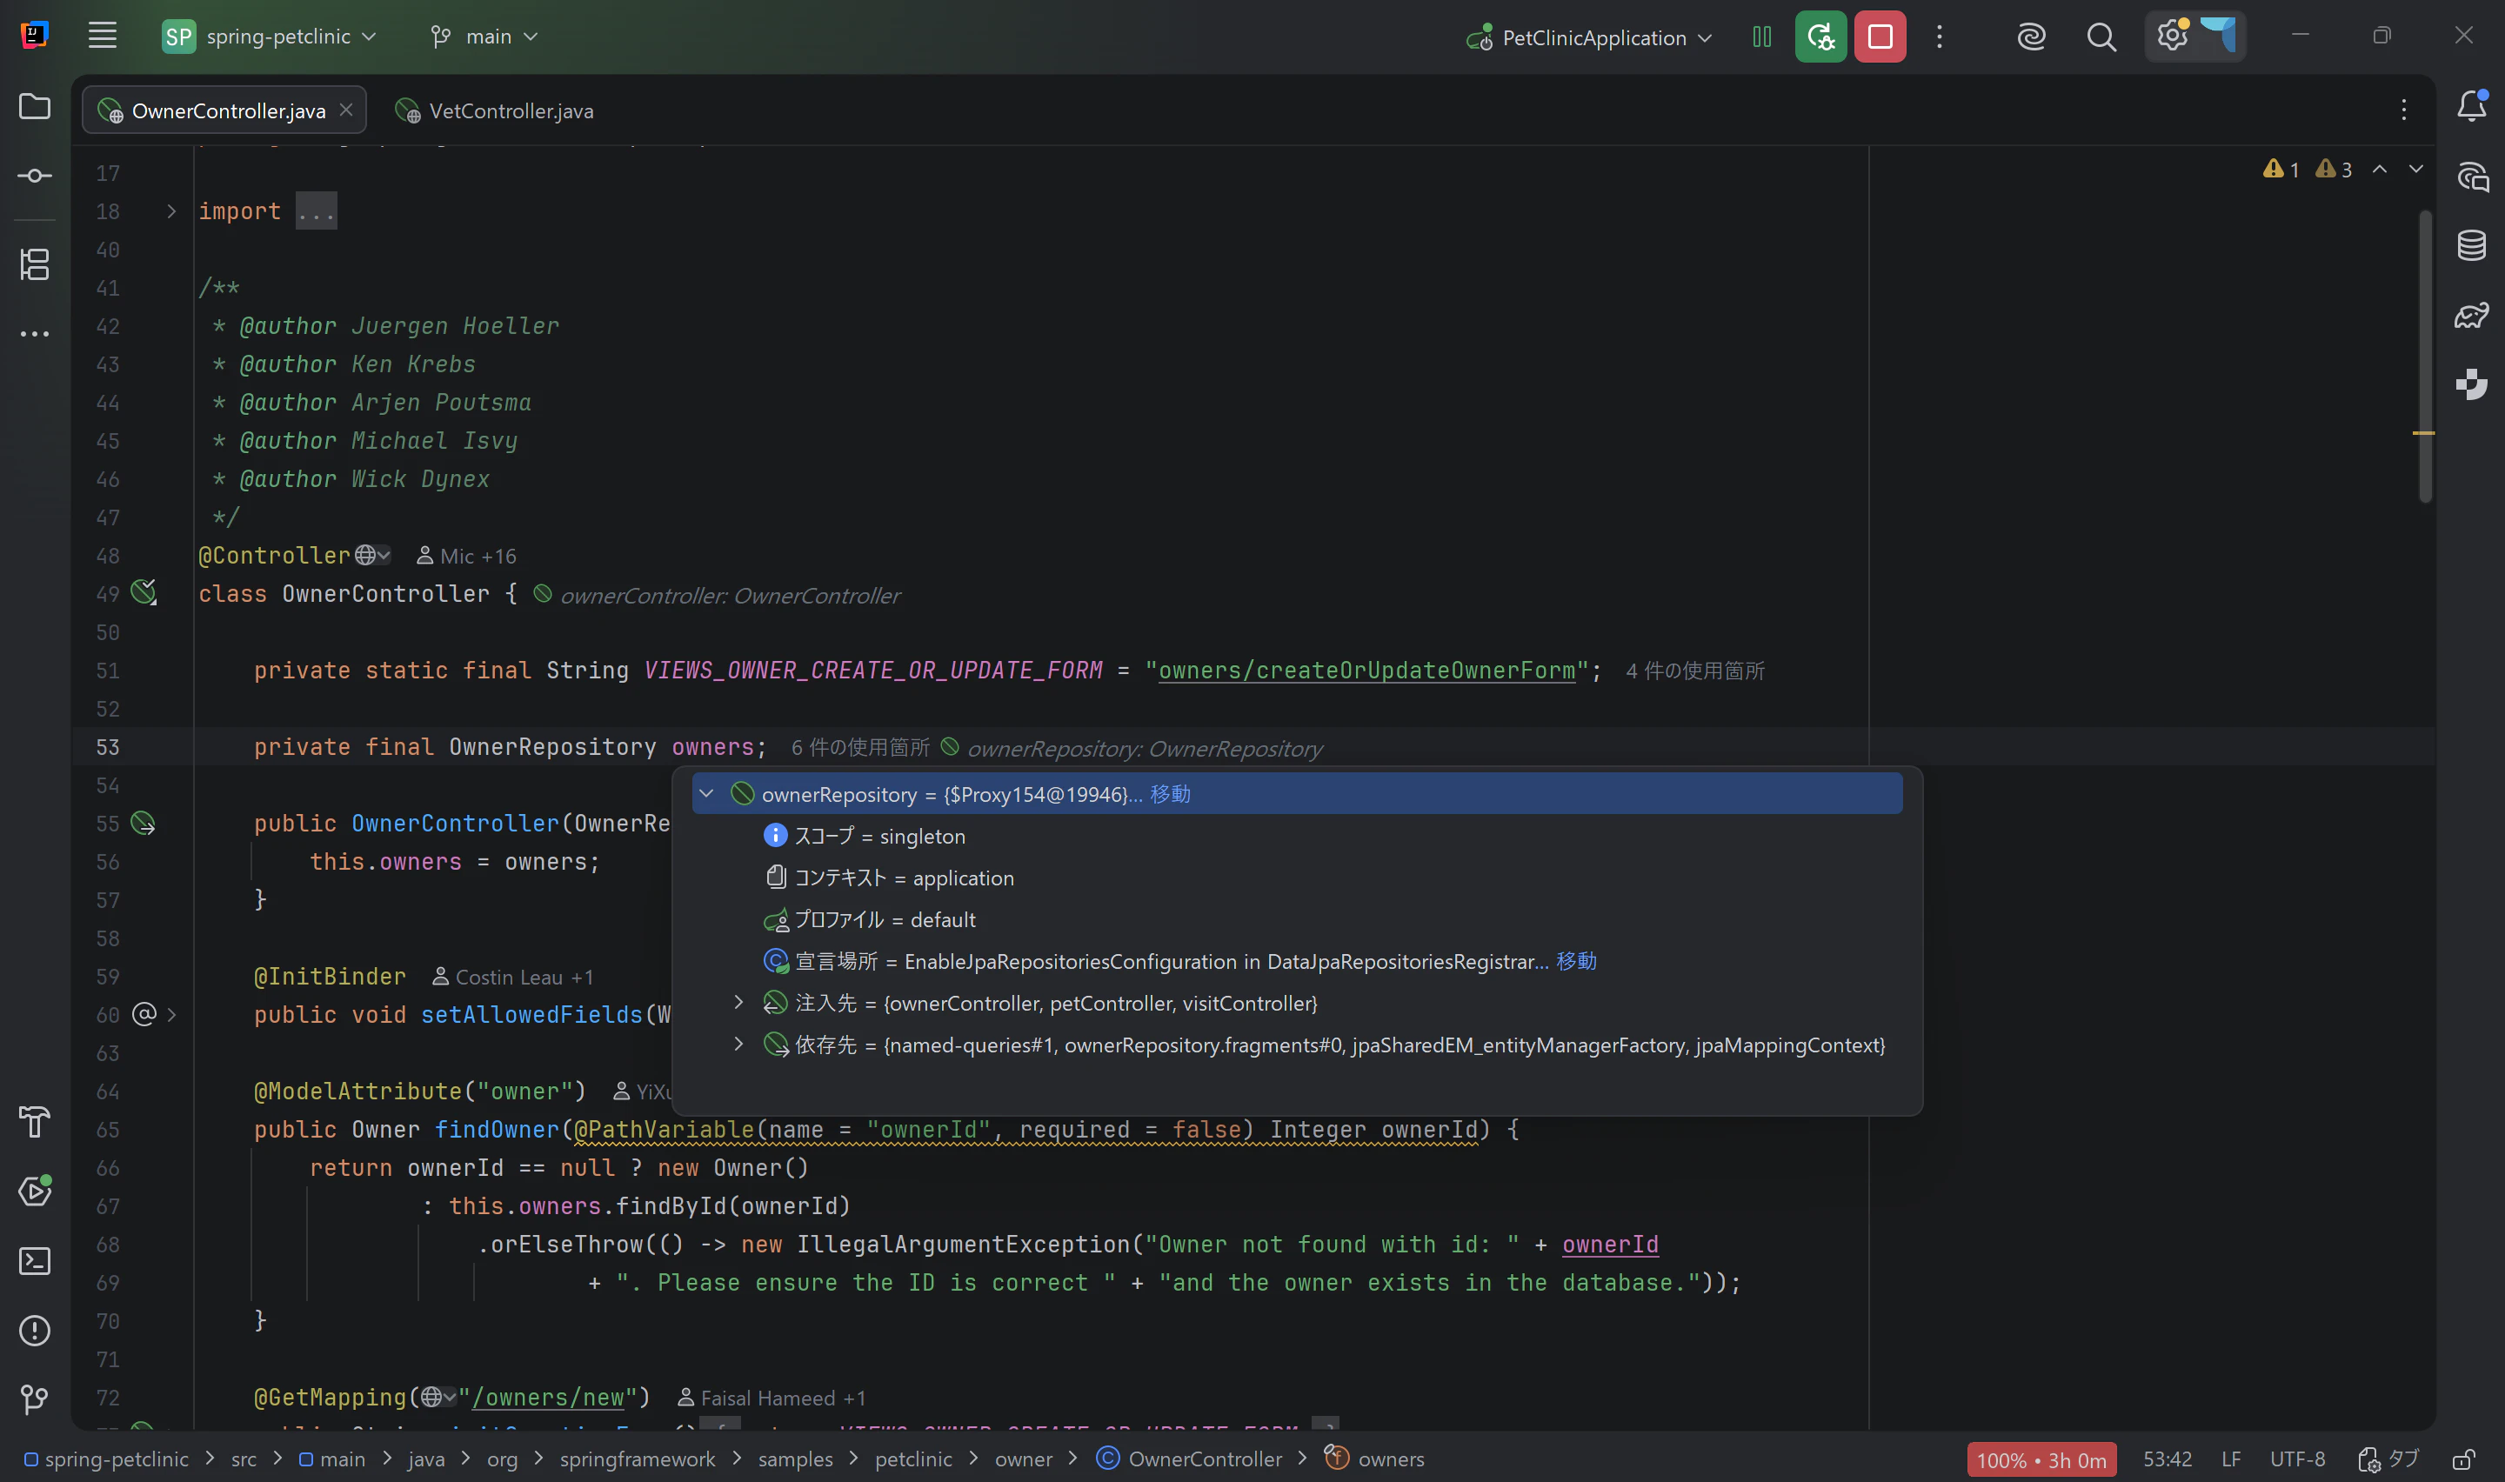Expand the 依存先 dependencies node
Screen dimensions: 2505x1482
coord(738,1044)
